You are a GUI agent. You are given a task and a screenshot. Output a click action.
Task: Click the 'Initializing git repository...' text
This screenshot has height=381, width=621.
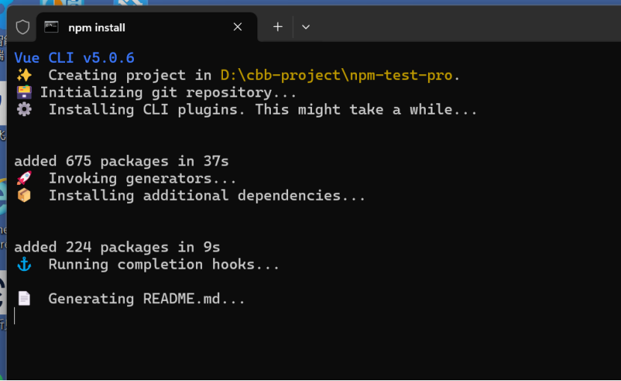(x=168, y=93)
